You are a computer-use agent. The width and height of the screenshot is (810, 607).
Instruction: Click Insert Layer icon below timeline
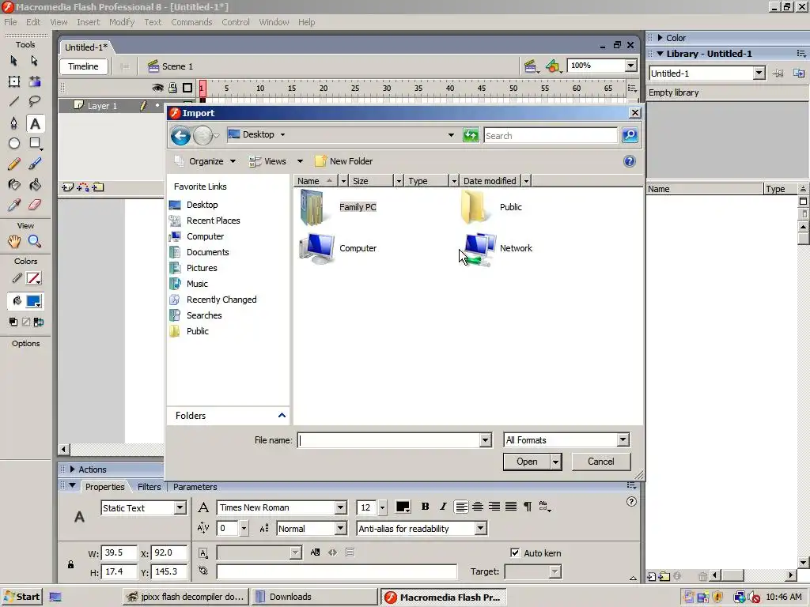coord(67,187)
